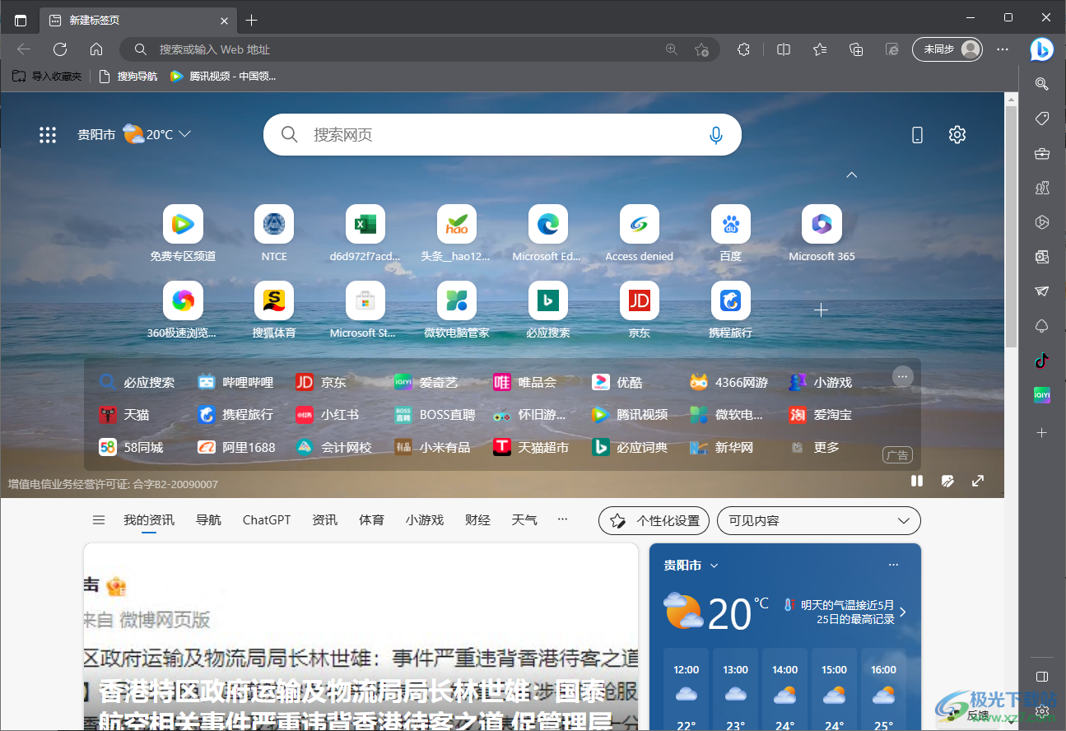Close the 新建标签页 tab
Viewport: 1066px width, 731px height.
point(225,21)
